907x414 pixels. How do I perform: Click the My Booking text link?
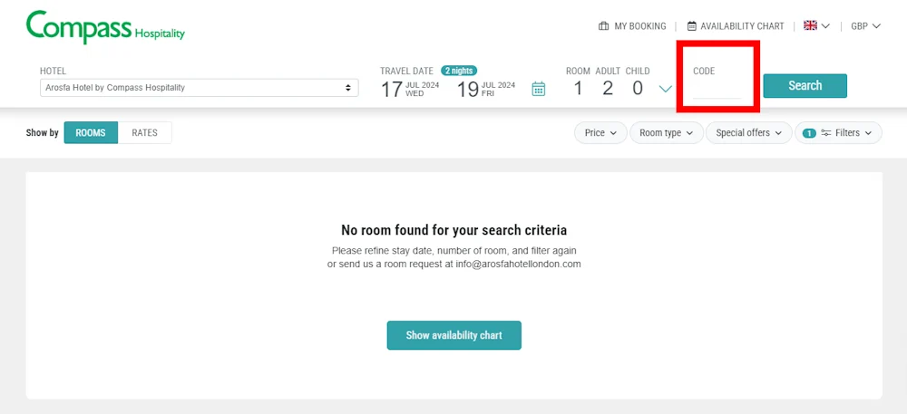pyautogui.click(x=640, y=26)
